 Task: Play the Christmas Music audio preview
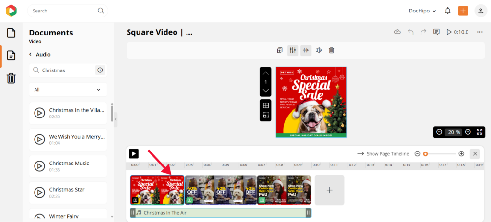pyautogui.click(x=39, y=166)
